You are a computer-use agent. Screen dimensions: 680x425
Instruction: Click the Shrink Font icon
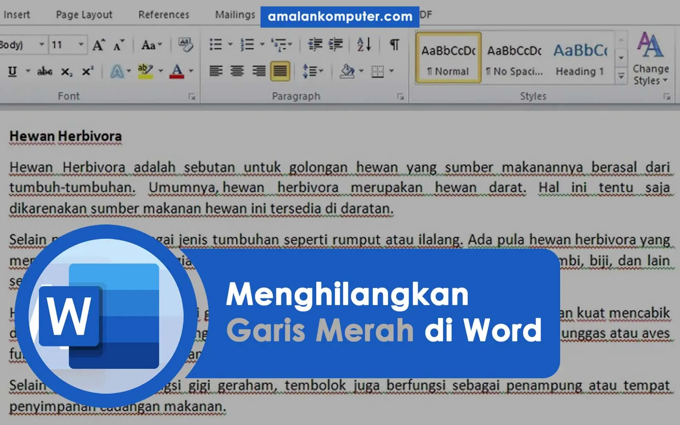click(x=119, y=45)
